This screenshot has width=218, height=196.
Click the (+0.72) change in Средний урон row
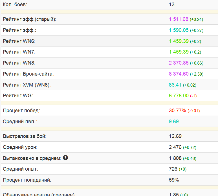190,147
